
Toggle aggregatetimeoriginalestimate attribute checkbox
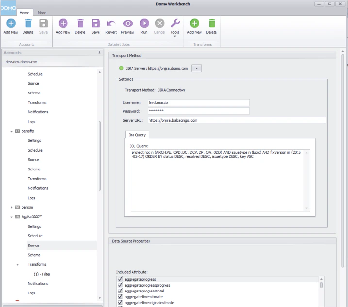[120, 302]
